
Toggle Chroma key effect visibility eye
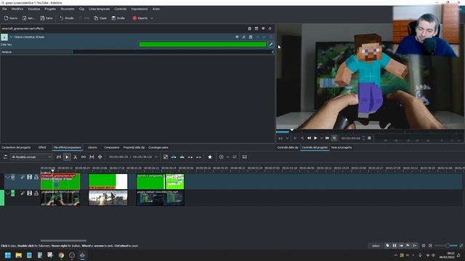(x=237, y=37)
